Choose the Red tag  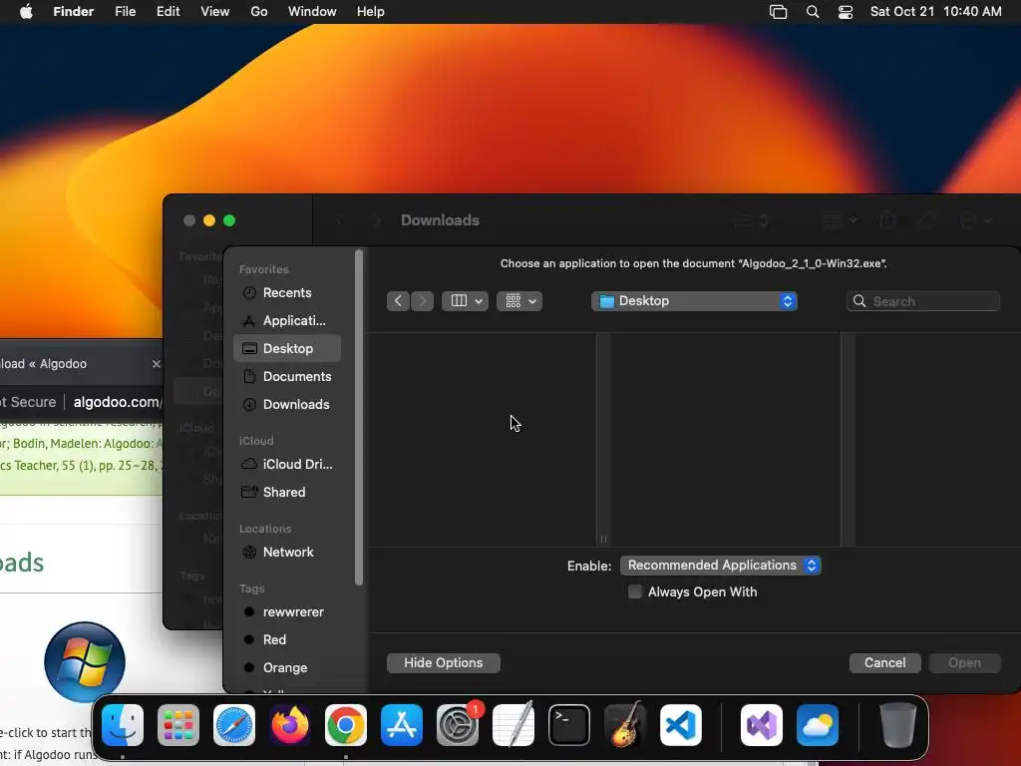(x=286, y=639)
